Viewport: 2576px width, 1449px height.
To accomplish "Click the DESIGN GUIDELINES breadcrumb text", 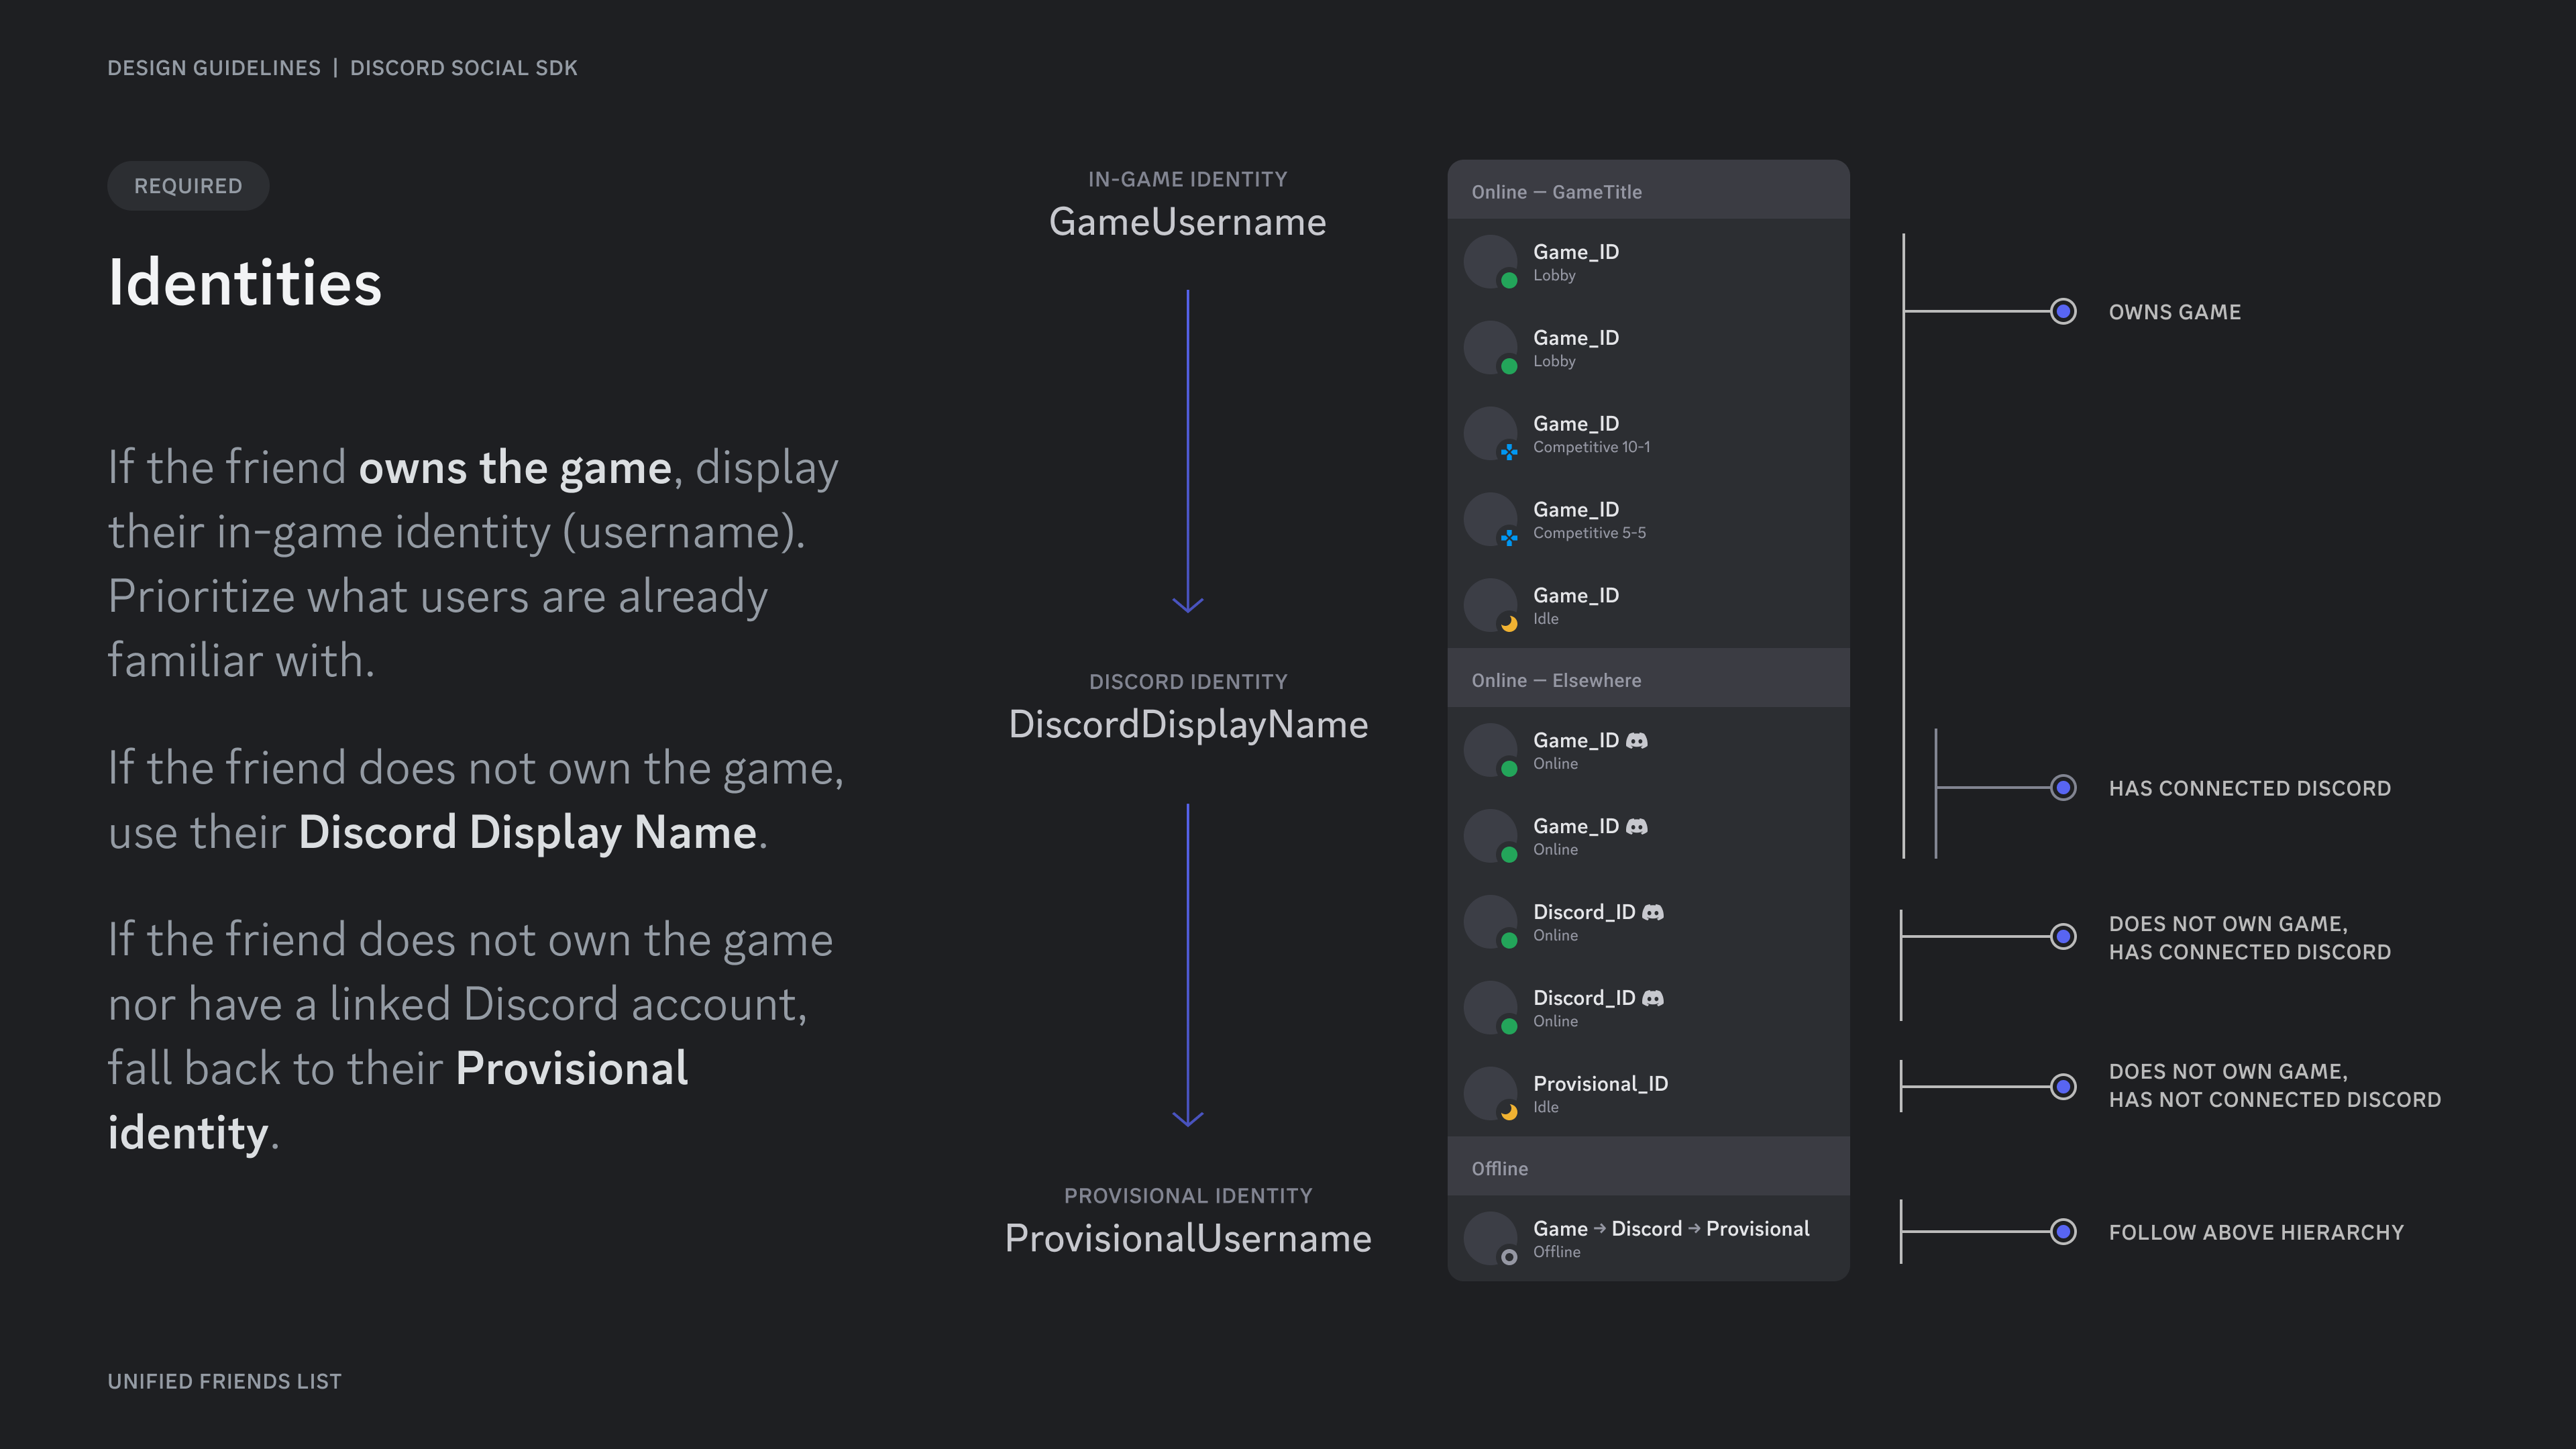I will pyautogui.click(x=214, y=68).
